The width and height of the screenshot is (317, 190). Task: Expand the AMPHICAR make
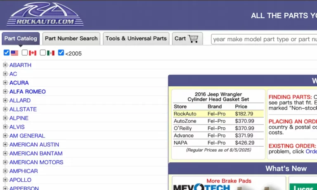[5, 171]
